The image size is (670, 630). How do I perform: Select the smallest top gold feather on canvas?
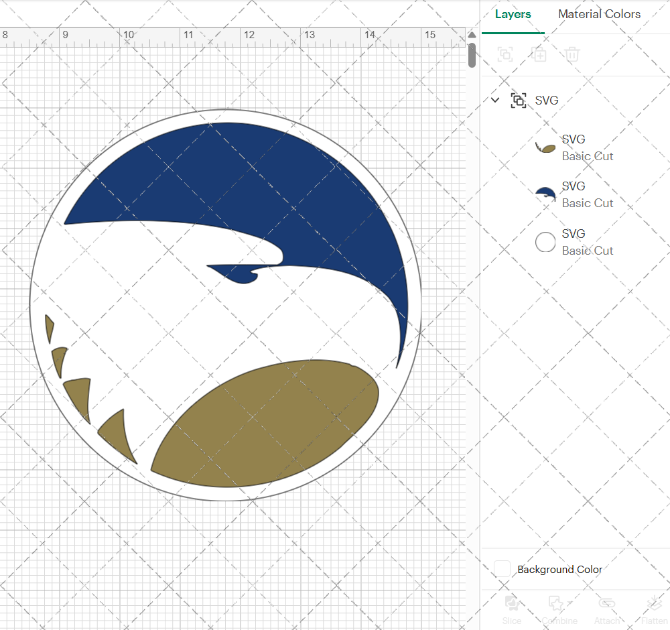pyautogui.click(x=50, y=329)
